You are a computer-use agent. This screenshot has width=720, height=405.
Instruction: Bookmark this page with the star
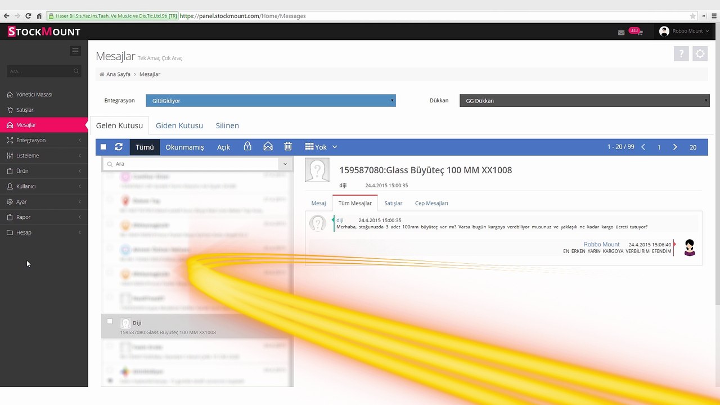pos(692,16)
